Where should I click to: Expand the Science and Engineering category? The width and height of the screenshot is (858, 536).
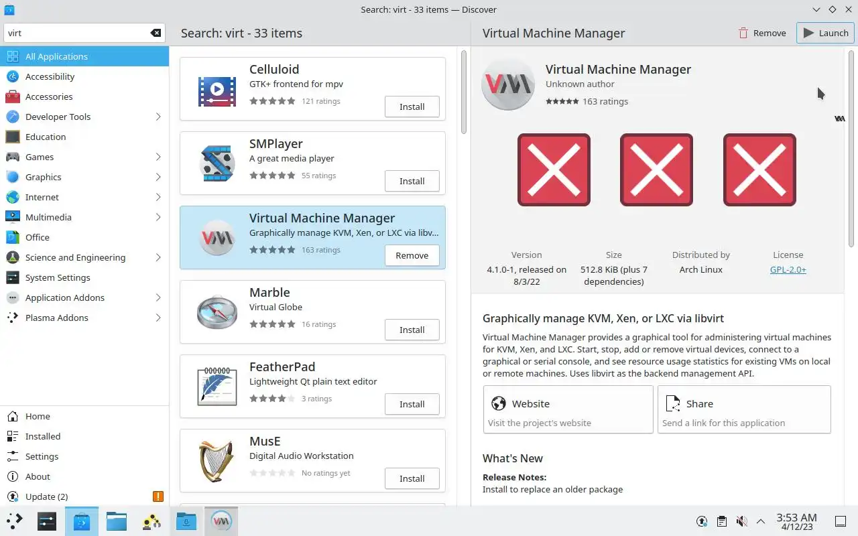point(158,257)
